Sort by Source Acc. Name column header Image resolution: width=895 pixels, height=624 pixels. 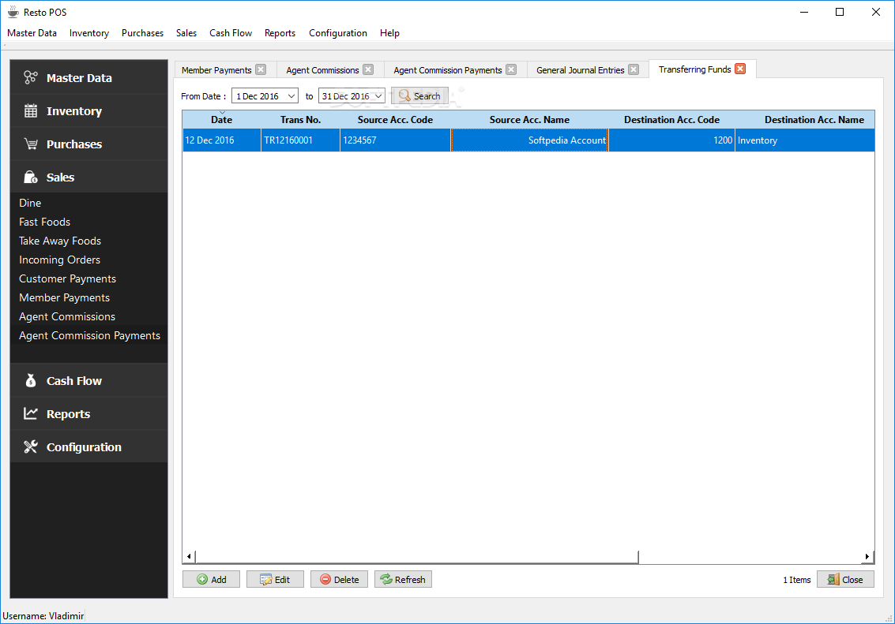click(x=529, y=120)
